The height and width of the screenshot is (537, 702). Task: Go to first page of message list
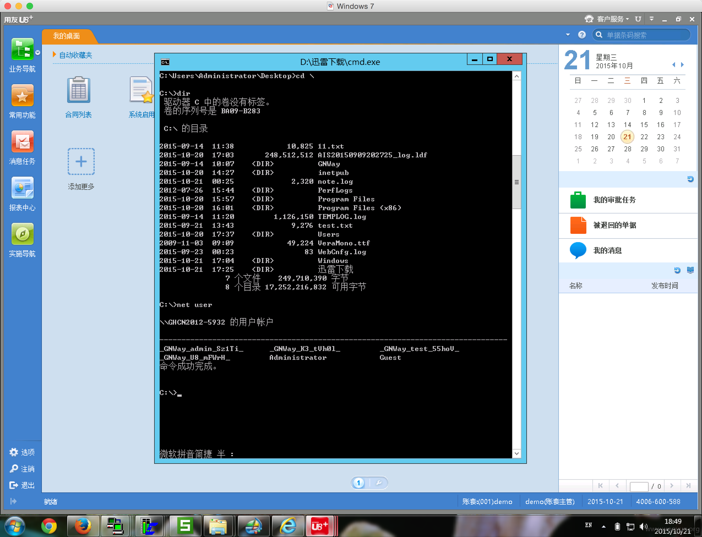pos(600,486)
